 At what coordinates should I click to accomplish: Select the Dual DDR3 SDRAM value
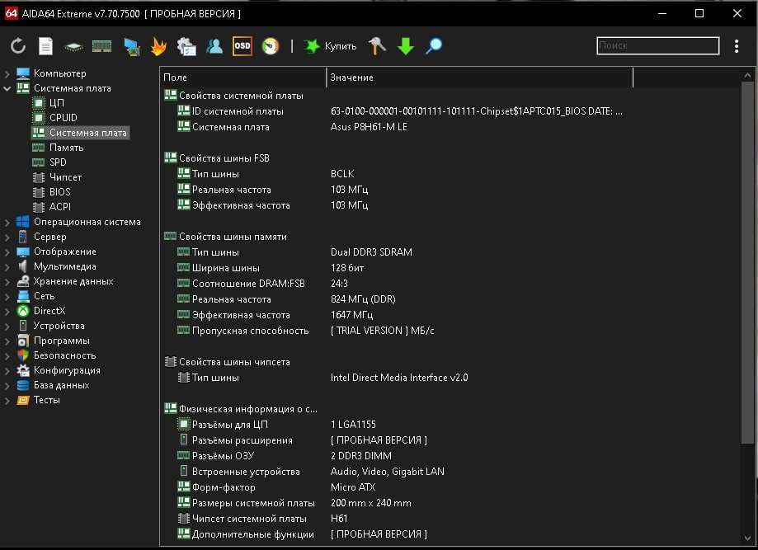371,252
